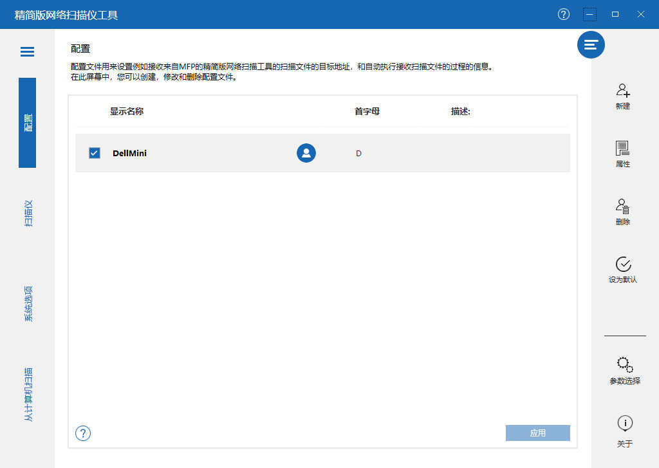The height and width of the screenshot is (468, 659).
Task: Click the 首字母 column header
Action: point(367,111)
